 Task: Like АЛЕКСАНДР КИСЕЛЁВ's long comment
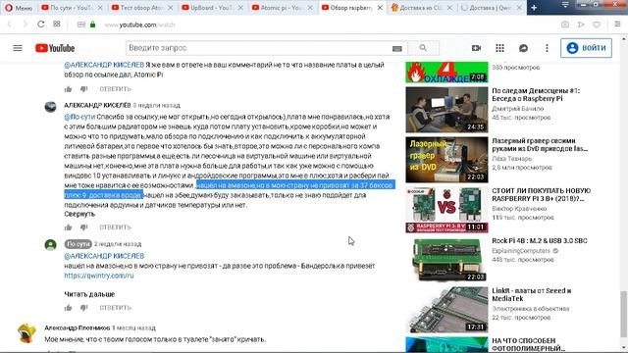(x=68, y=227)
